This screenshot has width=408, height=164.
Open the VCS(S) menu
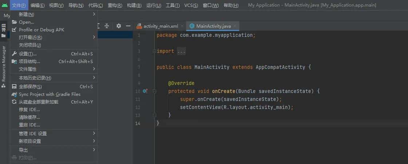191,5
